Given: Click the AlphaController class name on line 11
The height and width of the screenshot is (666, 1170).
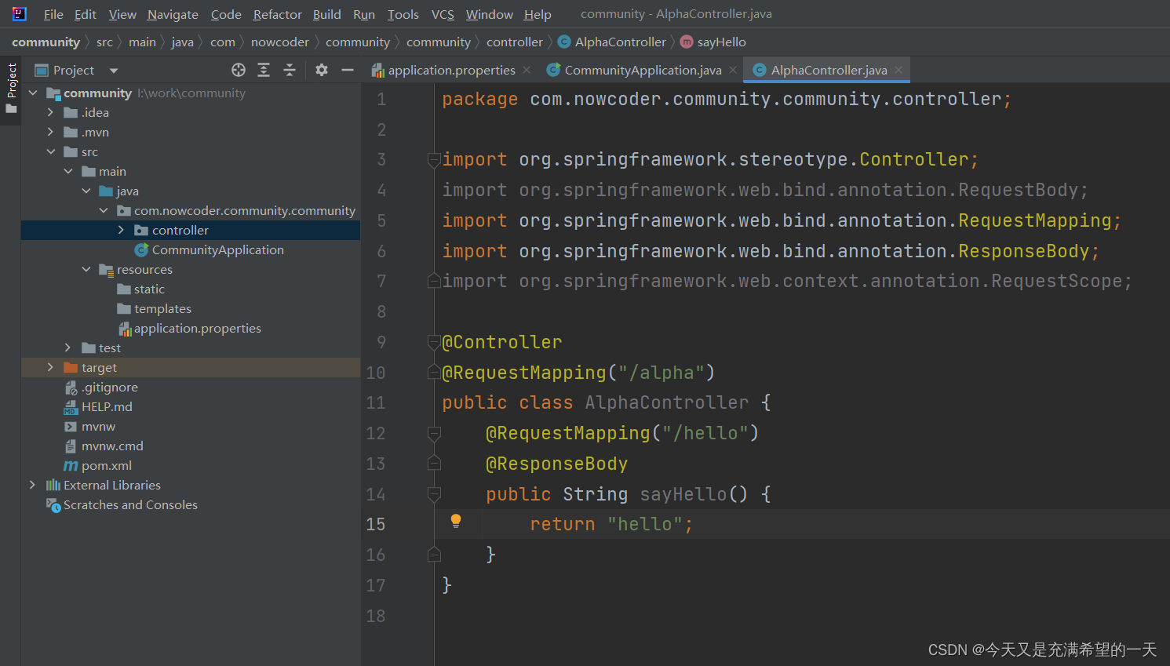Looking at the screenshot, I should [667, 402].
